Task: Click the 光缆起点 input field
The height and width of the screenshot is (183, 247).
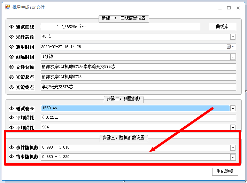Action: [x=138, y=77]
